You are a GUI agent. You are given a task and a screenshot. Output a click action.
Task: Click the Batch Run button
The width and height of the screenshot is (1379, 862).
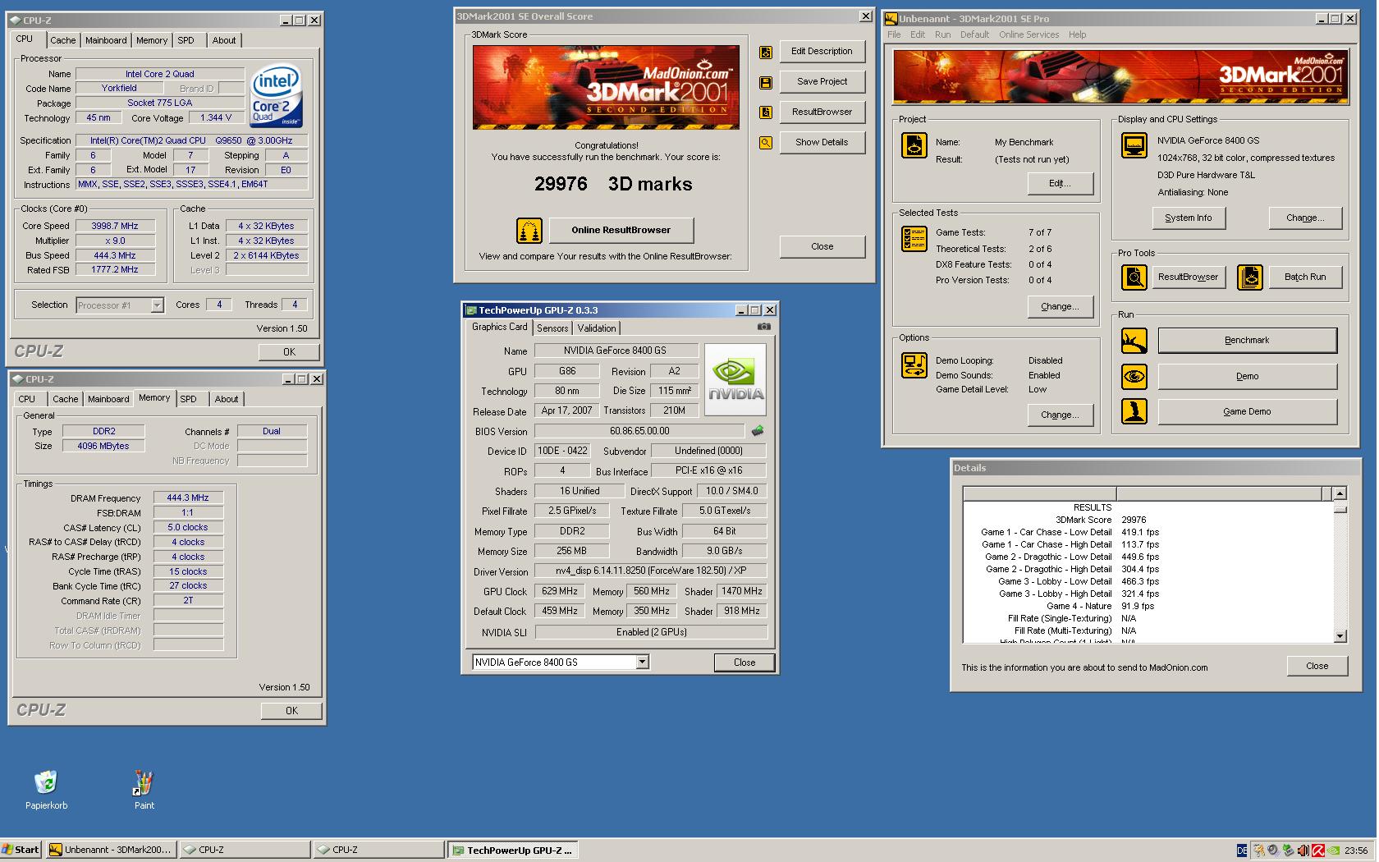click(1305, 277)
